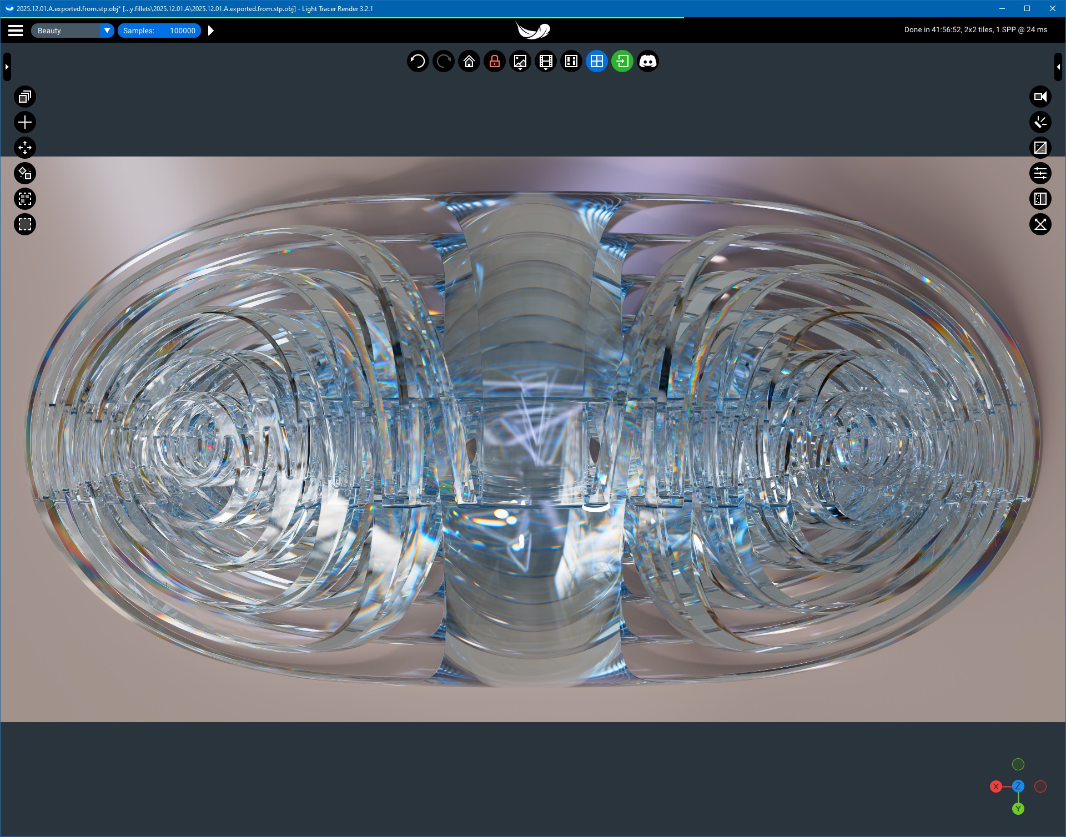Open the hamburger main menu
1066x837 pixels.
(x=16, y=31)
